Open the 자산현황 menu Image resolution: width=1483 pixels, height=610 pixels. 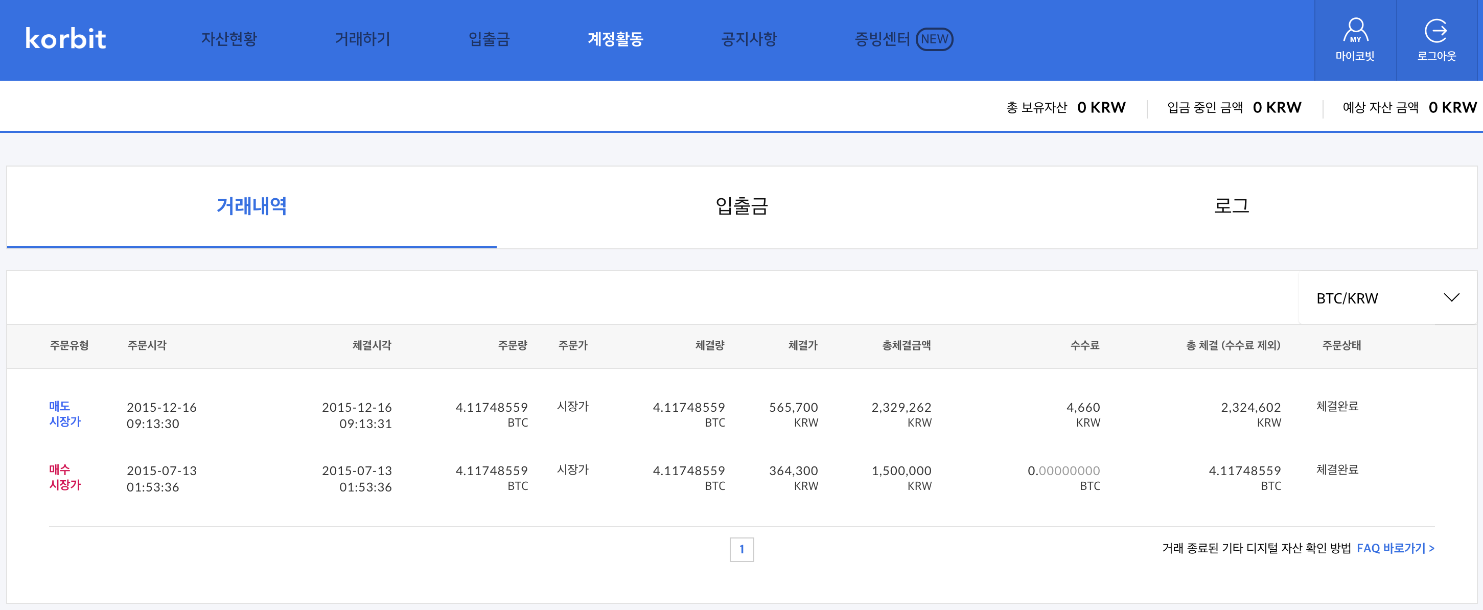(228, 39)
